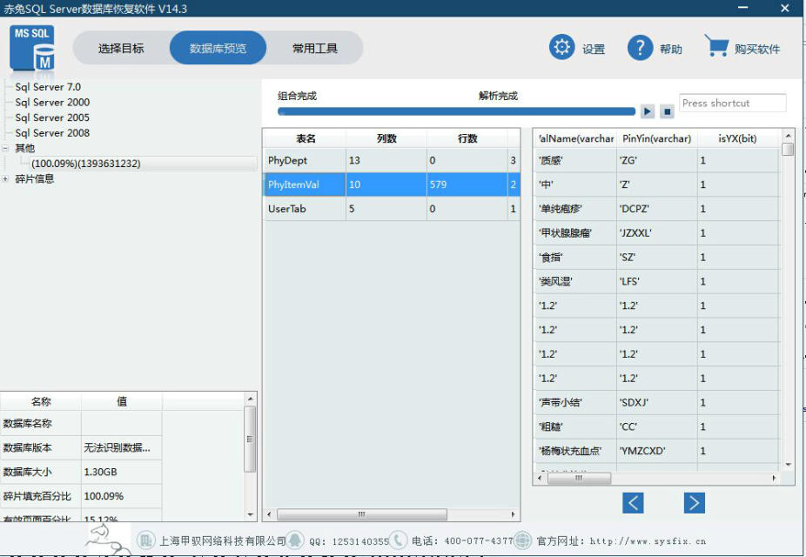Click the horizontal scrollbar under data grid
The image size is (806, 557).
[x=580, y=478]
